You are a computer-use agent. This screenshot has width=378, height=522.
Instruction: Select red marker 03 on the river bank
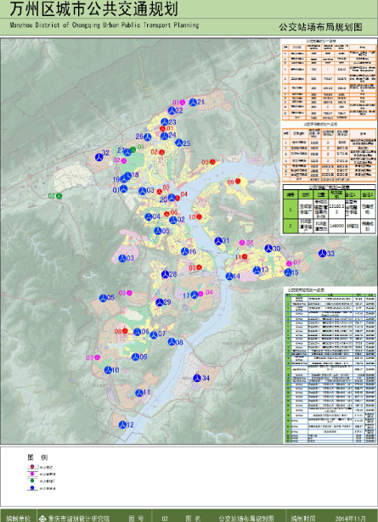tap(212, 162)
